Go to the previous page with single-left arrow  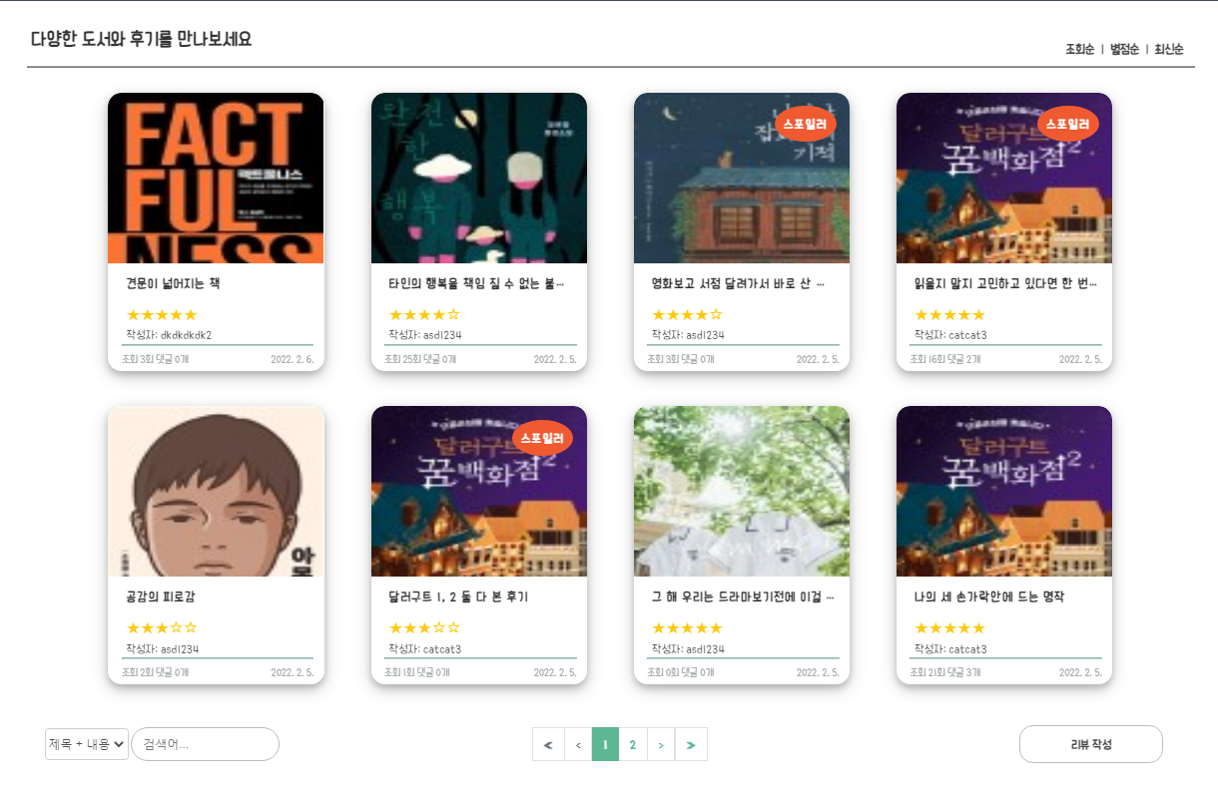[578, 744]
